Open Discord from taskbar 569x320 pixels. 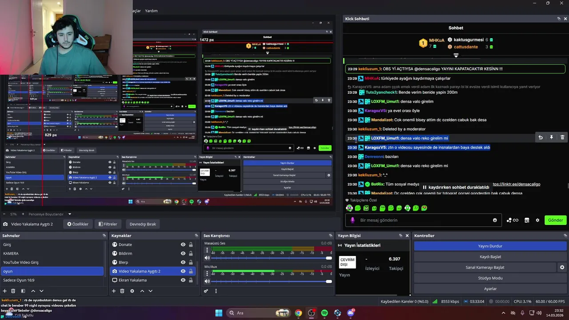[x=351, y=313]
